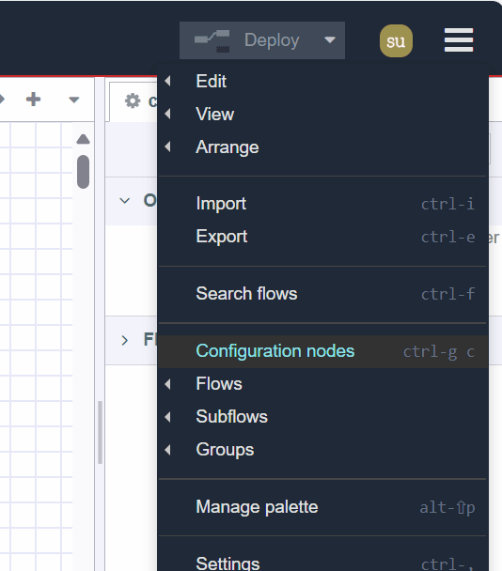The height and width of the screenshot is (571, 502).
Task: Click the sidebar resize handle
Action: 100,432
